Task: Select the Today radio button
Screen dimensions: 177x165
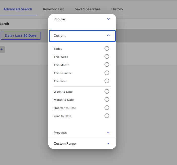Action: pyautogui.click(x=107, y=48)
